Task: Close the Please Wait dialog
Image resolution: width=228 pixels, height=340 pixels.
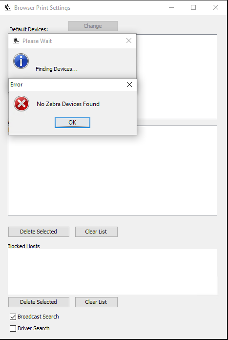Action: [x=129, y=41]
